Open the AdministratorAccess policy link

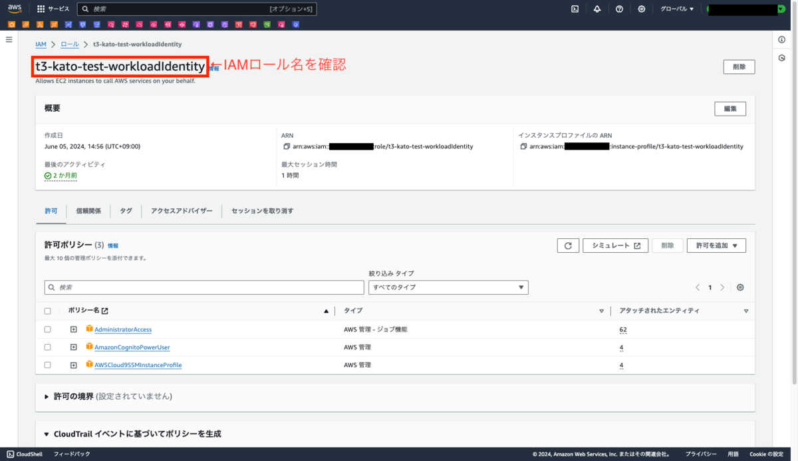coord(123,329)
